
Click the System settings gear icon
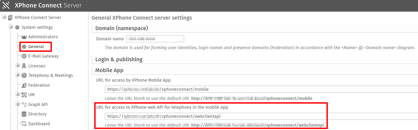(x=17, y=27)
